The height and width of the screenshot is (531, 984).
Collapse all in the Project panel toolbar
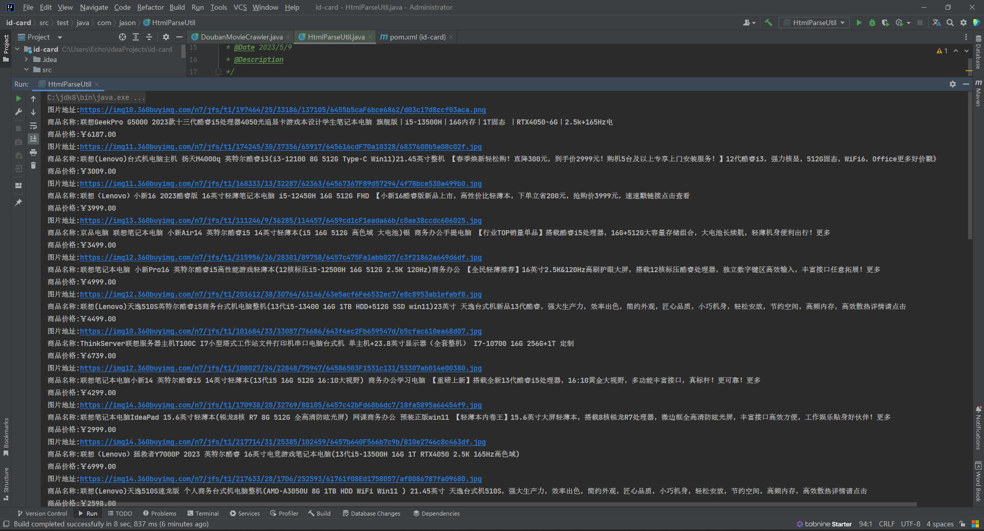[149, 37]
